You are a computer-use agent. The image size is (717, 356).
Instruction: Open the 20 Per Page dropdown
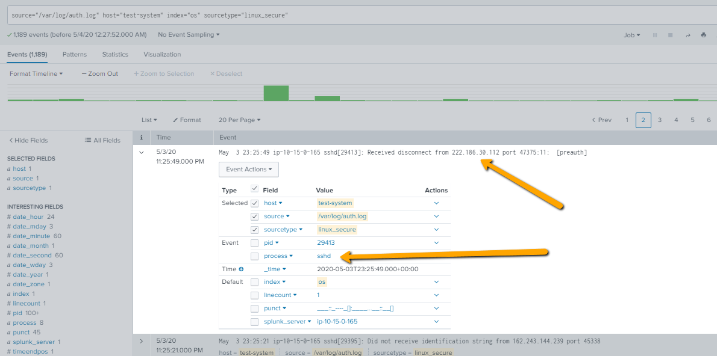239,120
